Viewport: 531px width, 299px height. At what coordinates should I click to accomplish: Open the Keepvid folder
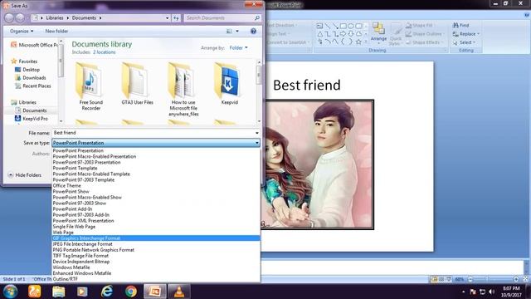tap(229, 84)
